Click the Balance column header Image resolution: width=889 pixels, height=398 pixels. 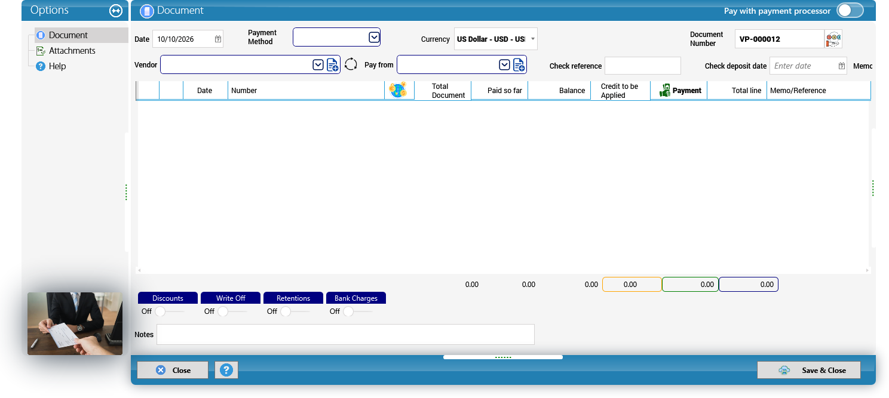pyautogui.click(x=559, y=91)
